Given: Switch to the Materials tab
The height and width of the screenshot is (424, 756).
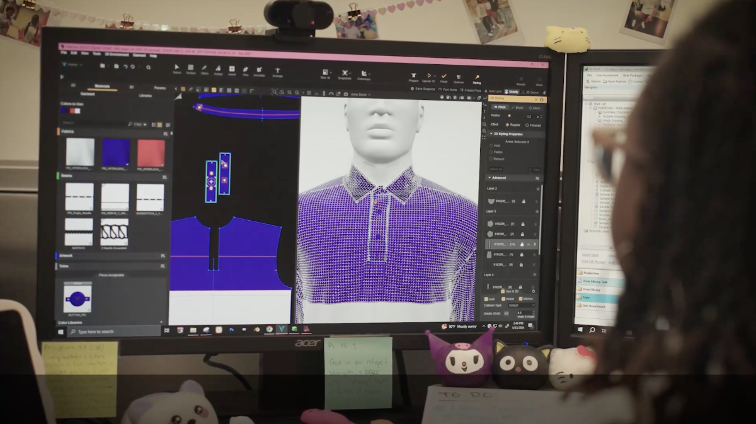Looking at the screenshot, I should [x=102, y=86].
